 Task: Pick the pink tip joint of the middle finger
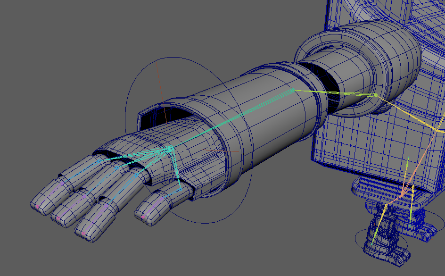58,218
